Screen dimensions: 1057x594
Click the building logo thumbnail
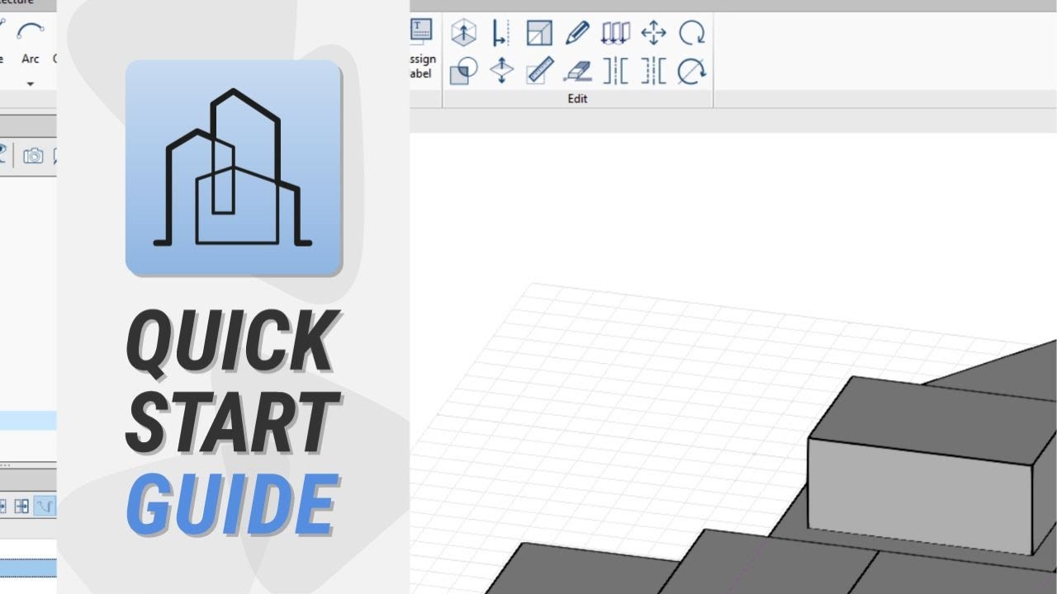click(234, 168)
